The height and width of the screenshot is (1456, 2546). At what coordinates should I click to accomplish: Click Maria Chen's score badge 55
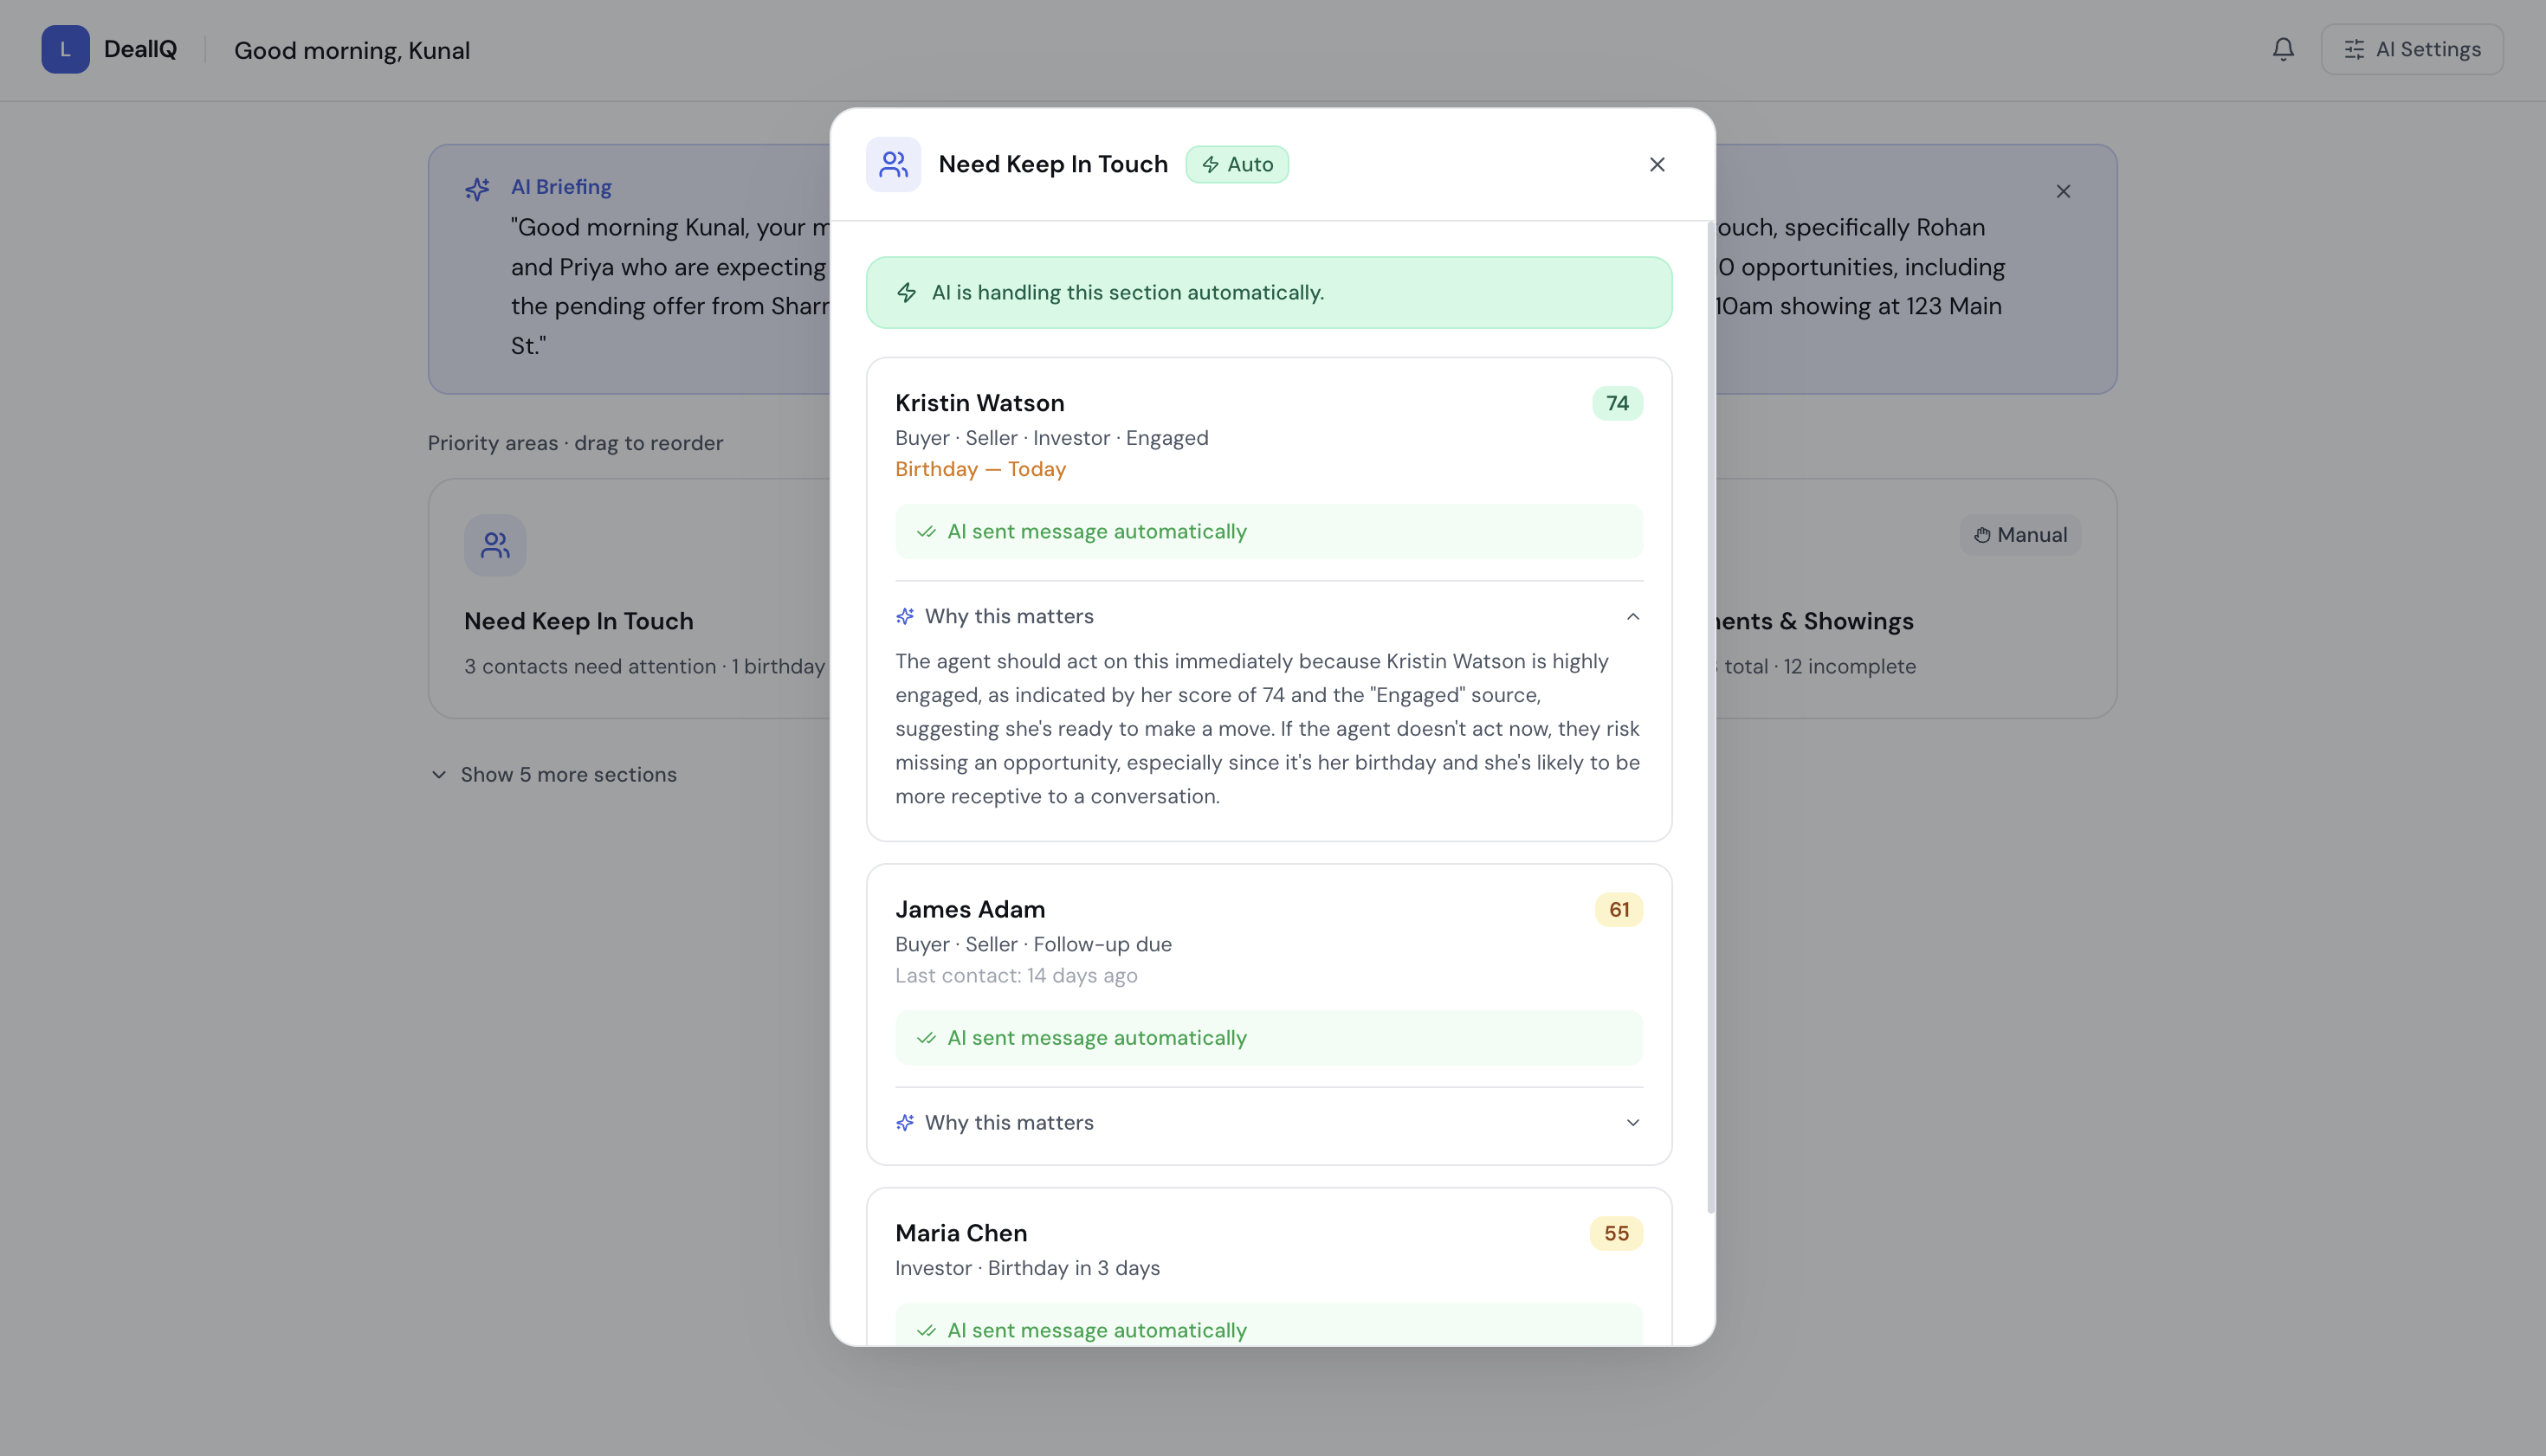[1616, 1233]
